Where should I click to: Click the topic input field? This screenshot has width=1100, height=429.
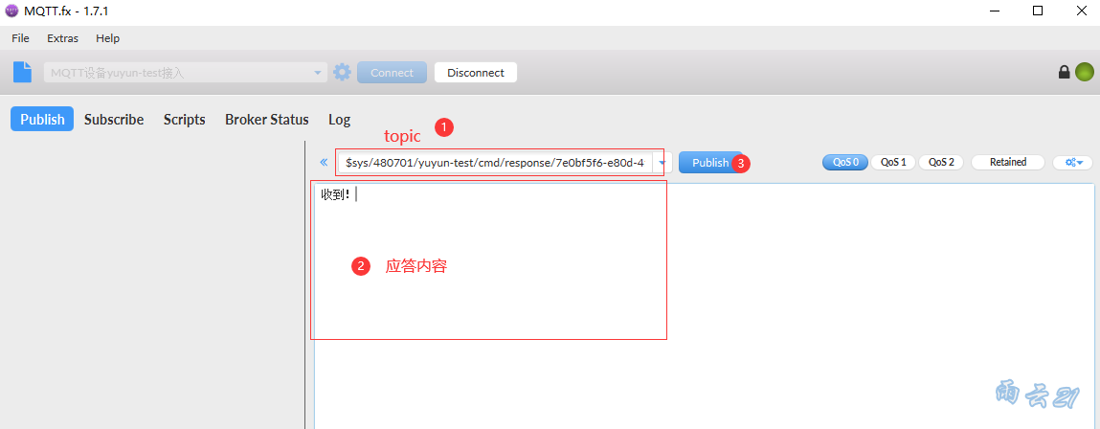click(x=495, y=162)
